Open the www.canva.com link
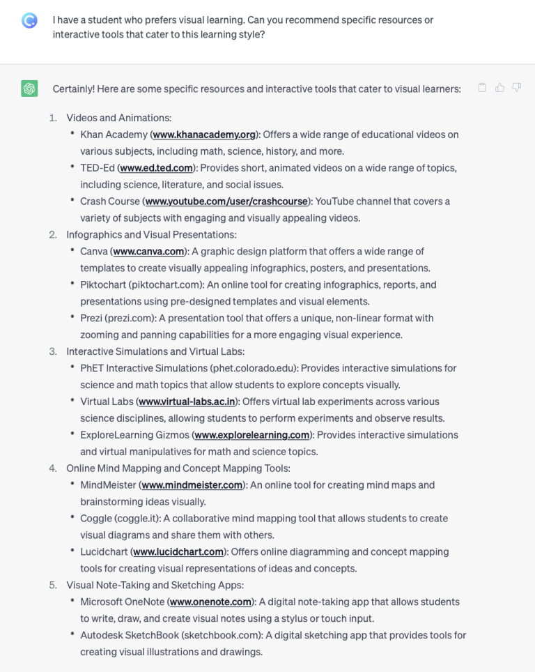 (x=148, y=252)
